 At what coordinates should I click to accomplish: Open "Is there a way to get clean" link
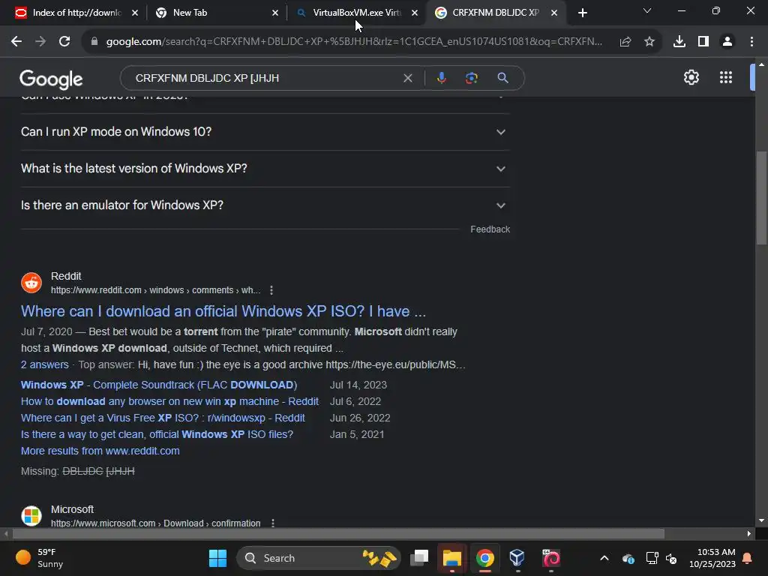157,434
